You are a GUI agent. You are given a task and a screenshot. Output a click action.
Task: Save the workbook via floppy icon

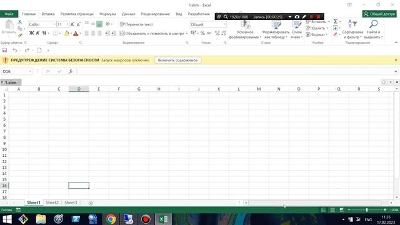pos(4,50)
